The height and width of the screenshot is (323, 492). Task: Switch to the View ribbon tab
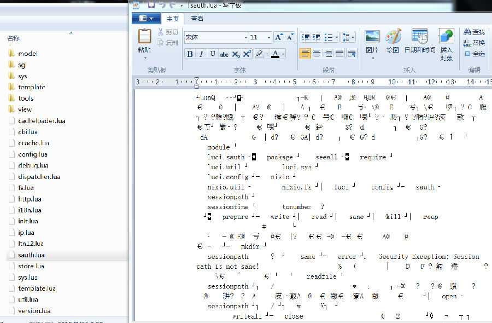coord(197,19)
